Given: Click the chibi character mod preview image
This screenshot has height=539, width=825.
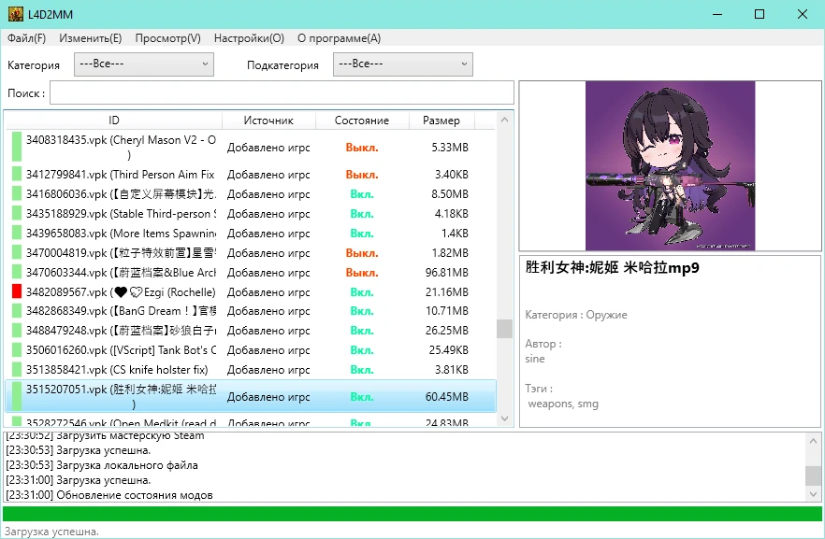Looking at the screenshot, I should (670, 165).
